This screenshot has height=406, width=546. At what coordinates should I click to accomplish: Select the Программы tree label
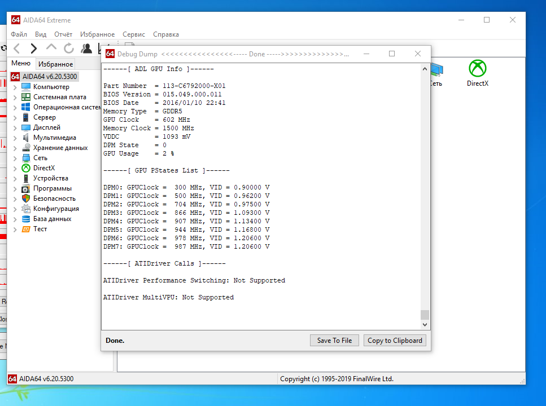point(53,188)
